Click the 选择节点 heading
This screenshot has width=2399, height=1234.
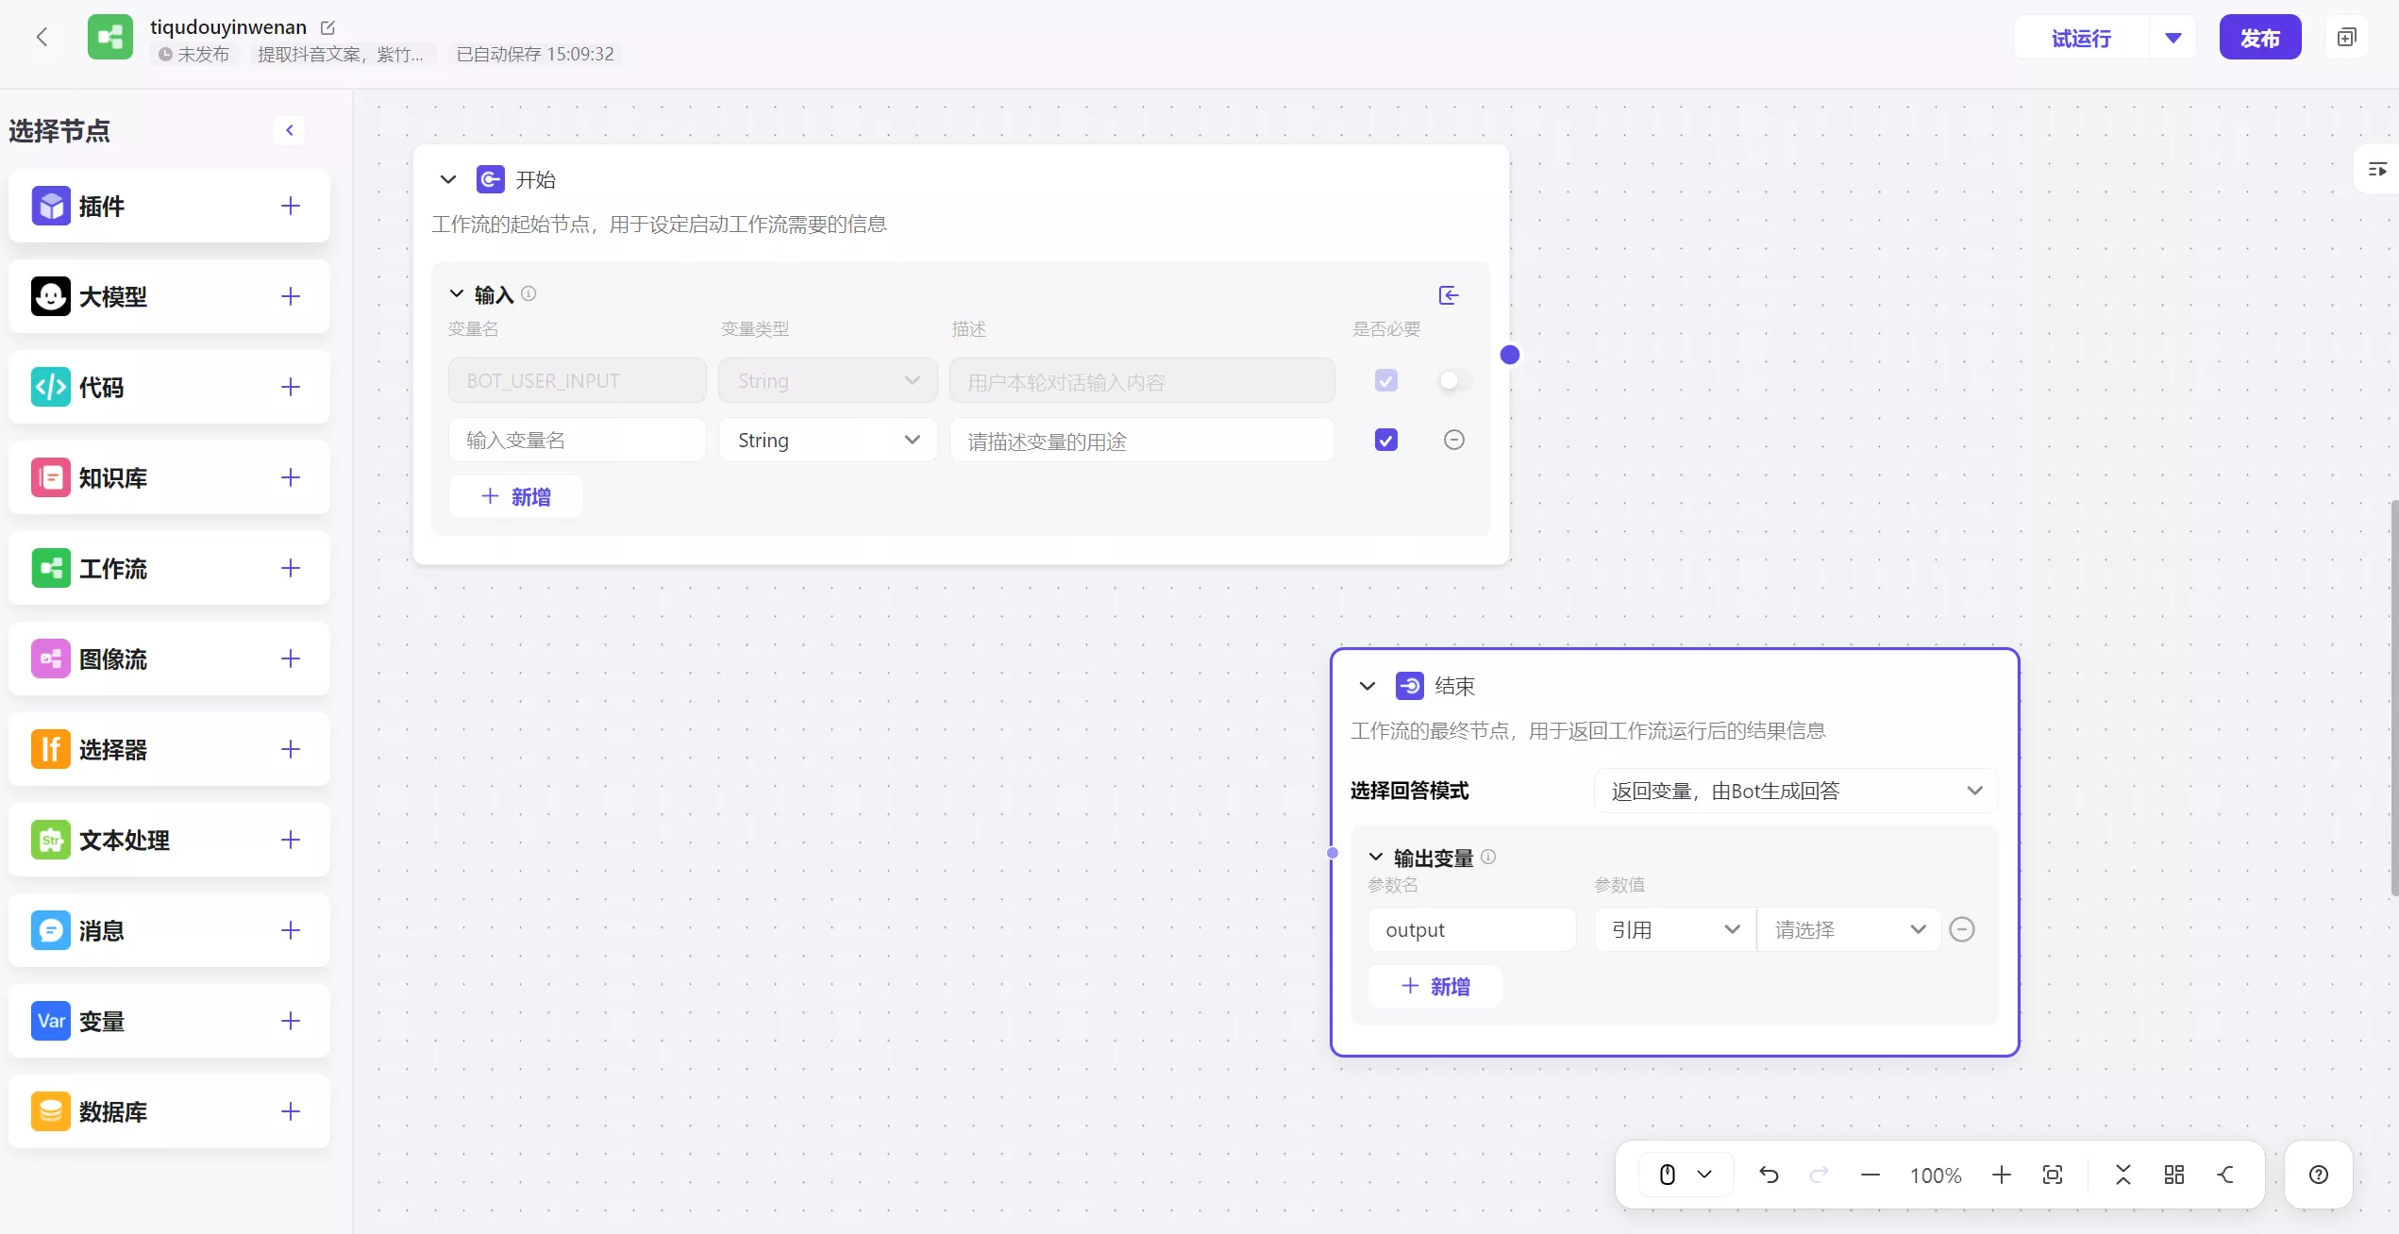[x=59, y=130]
